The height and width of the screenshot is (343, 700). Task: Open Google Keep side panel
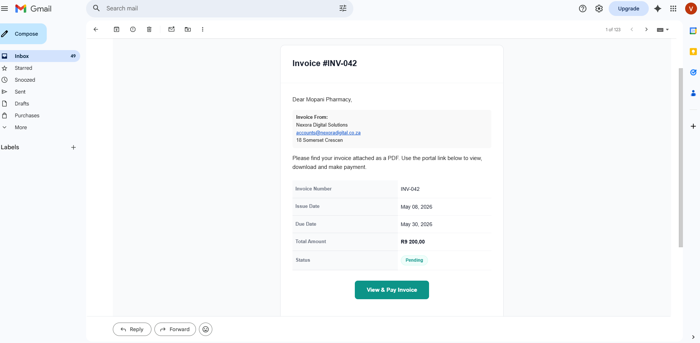pos(693,52)
